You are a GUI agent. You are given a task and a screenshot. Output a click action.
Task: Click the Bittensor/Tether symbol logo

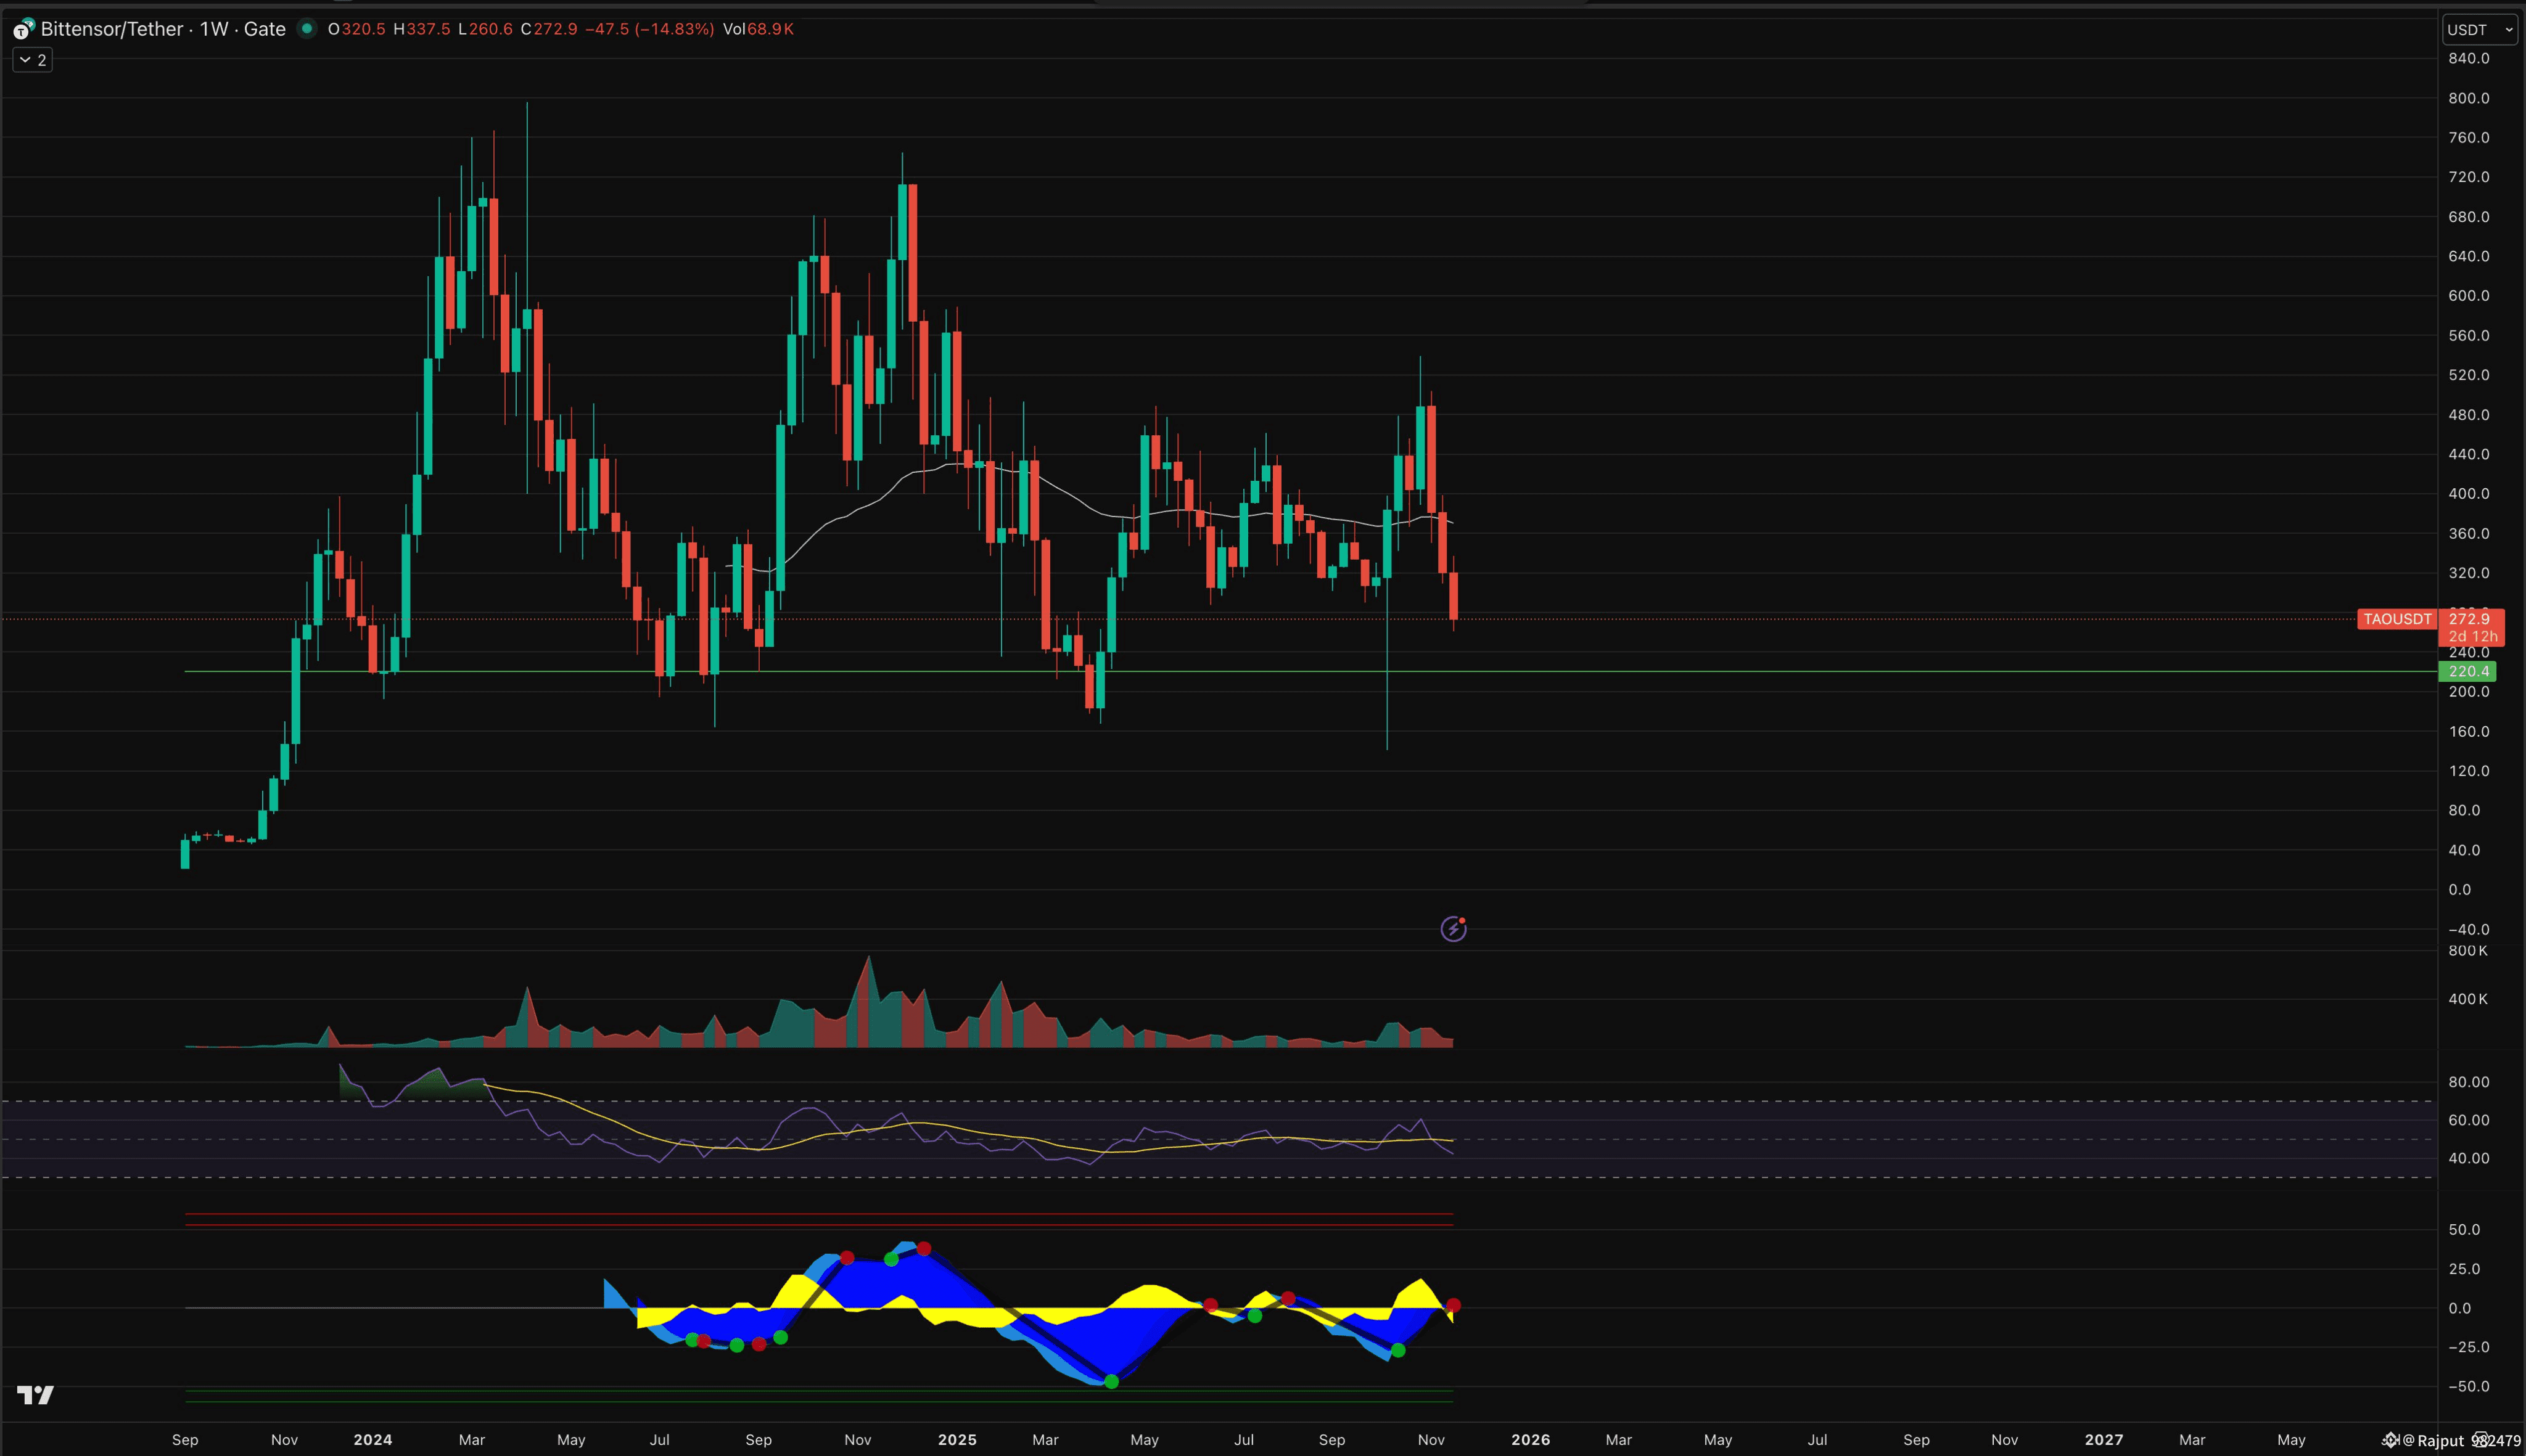tap(22, 30)
